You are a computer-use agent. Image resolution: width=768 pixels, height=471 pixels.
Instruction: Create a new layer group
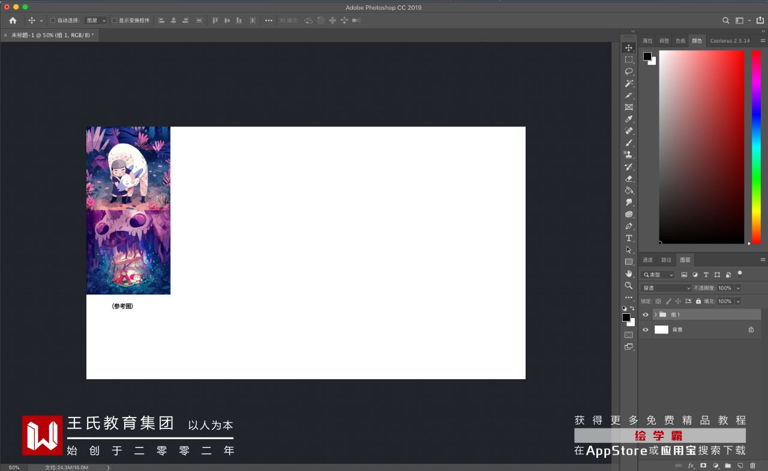point(728,466)
